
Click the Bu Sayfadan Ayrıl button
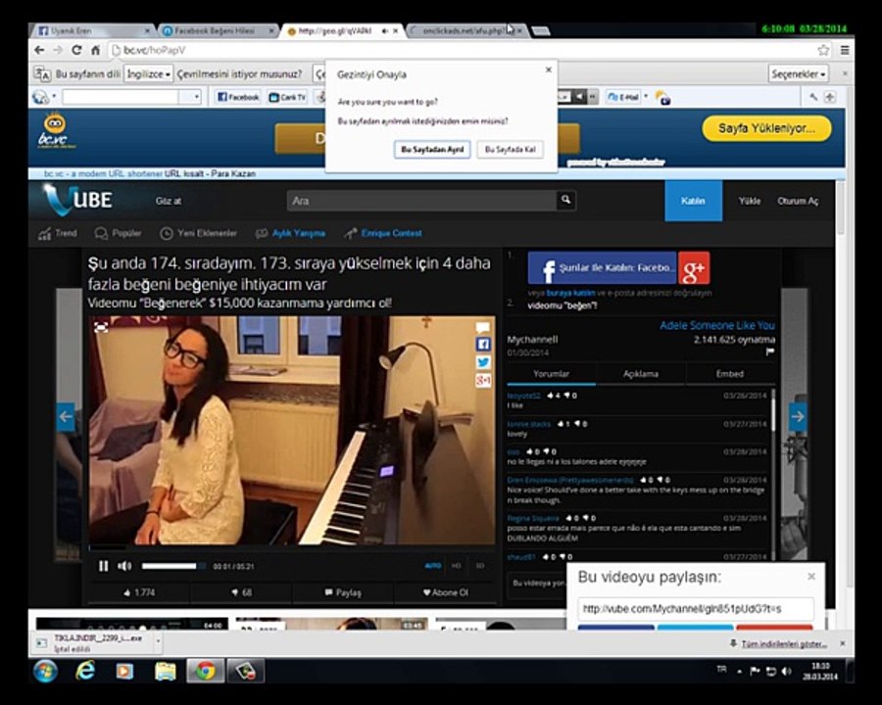pos(432,150)
